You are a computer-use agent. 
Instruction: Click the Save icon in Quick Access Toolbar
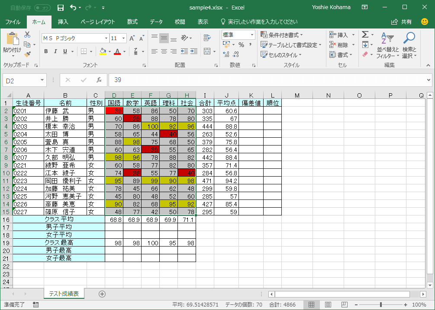[60, 8]
